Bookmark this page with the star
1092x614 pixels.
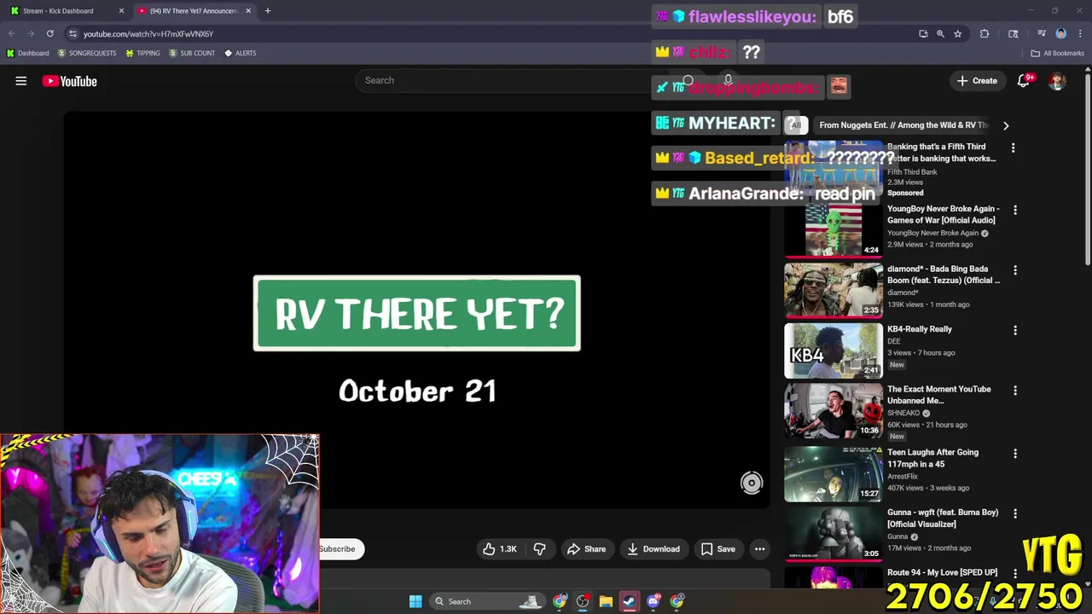click(x=958, y=33)
